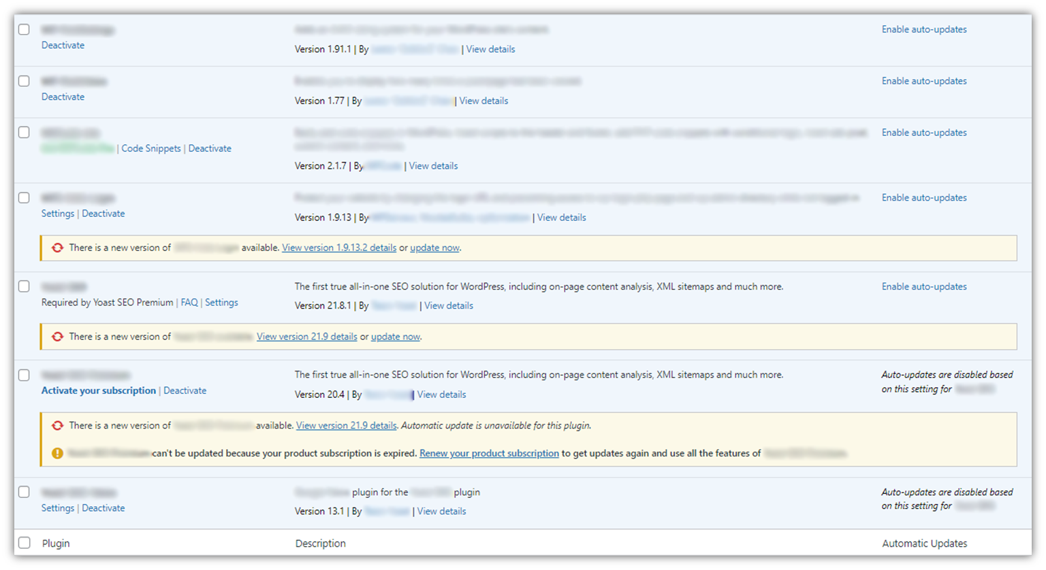Open Renew your product subscription link
Image resolution: width=1046 pixels, height=570 pixels.
pyautogui.click(x=489, y=453)
